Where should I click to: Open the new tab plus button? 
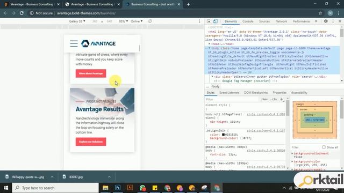[188, 4]
